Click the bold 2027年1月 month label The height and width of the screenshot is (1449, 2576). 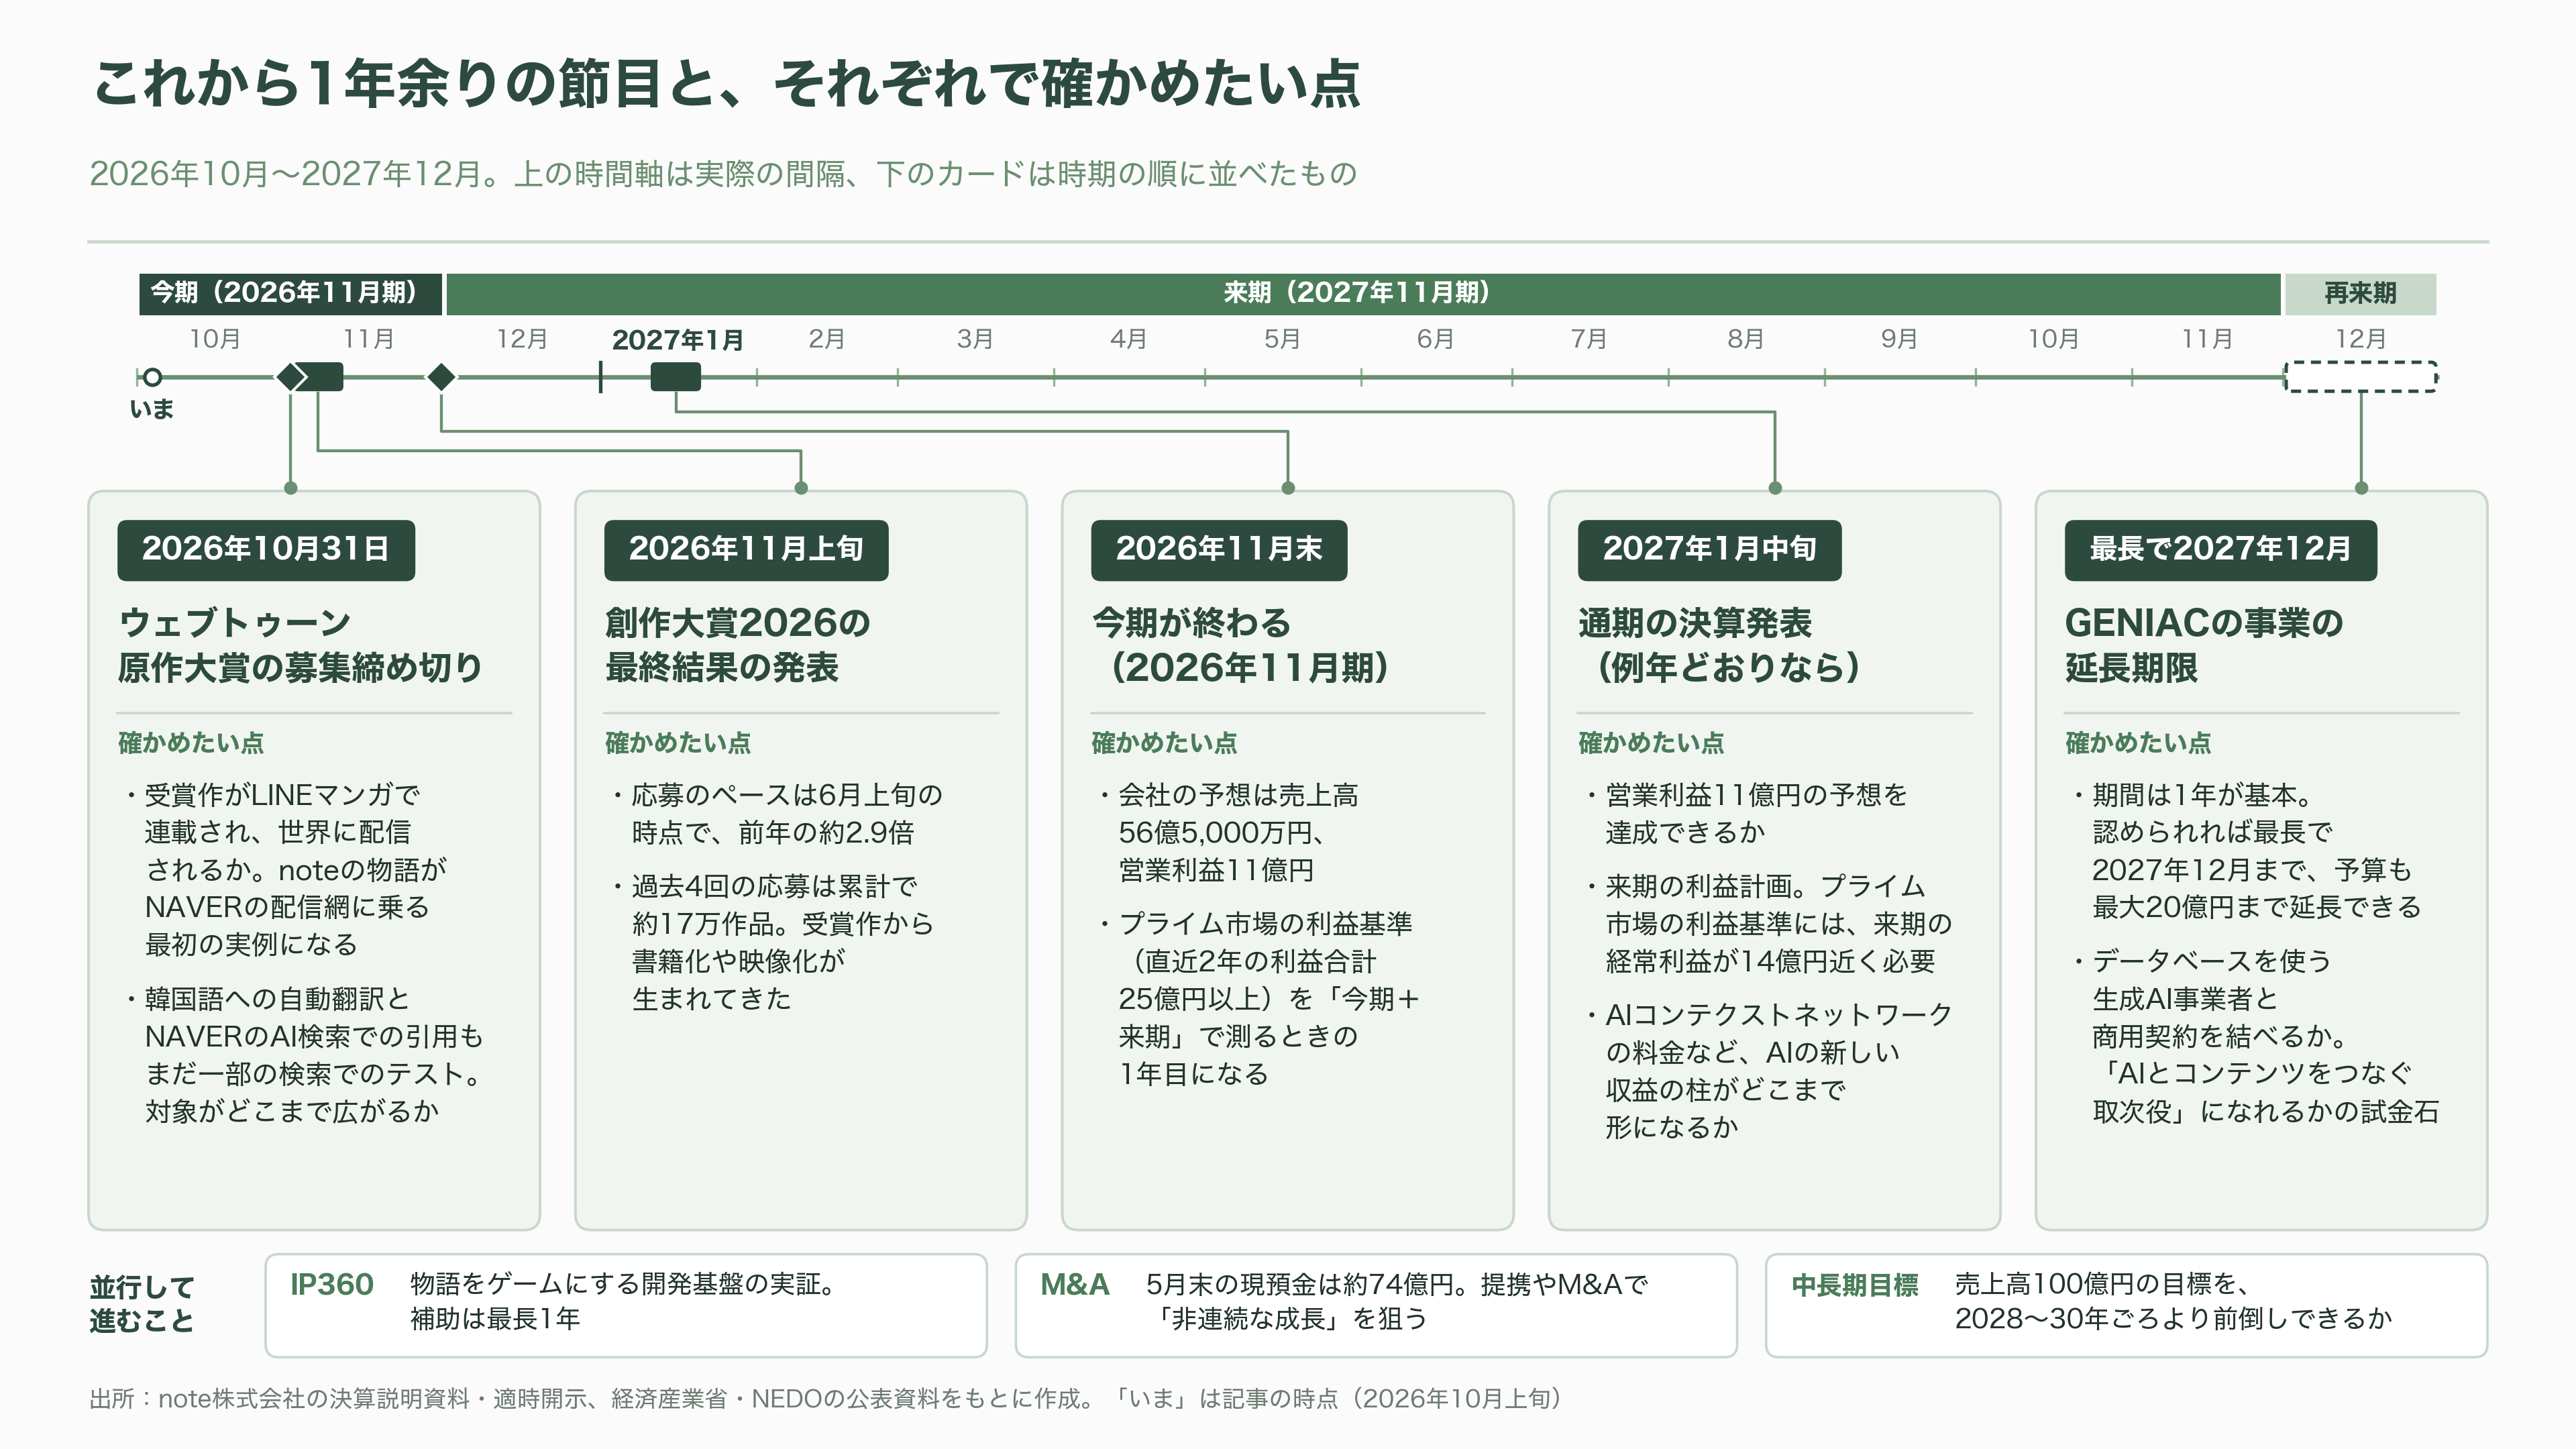[677, 340]
